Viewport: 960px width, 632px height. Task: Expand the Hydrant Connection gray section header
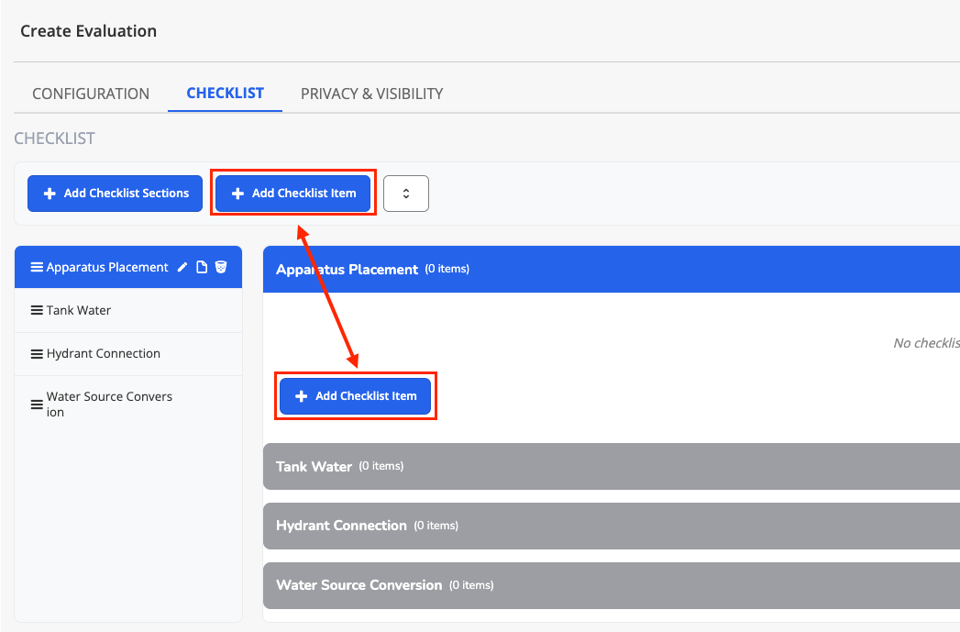(611, 526)
